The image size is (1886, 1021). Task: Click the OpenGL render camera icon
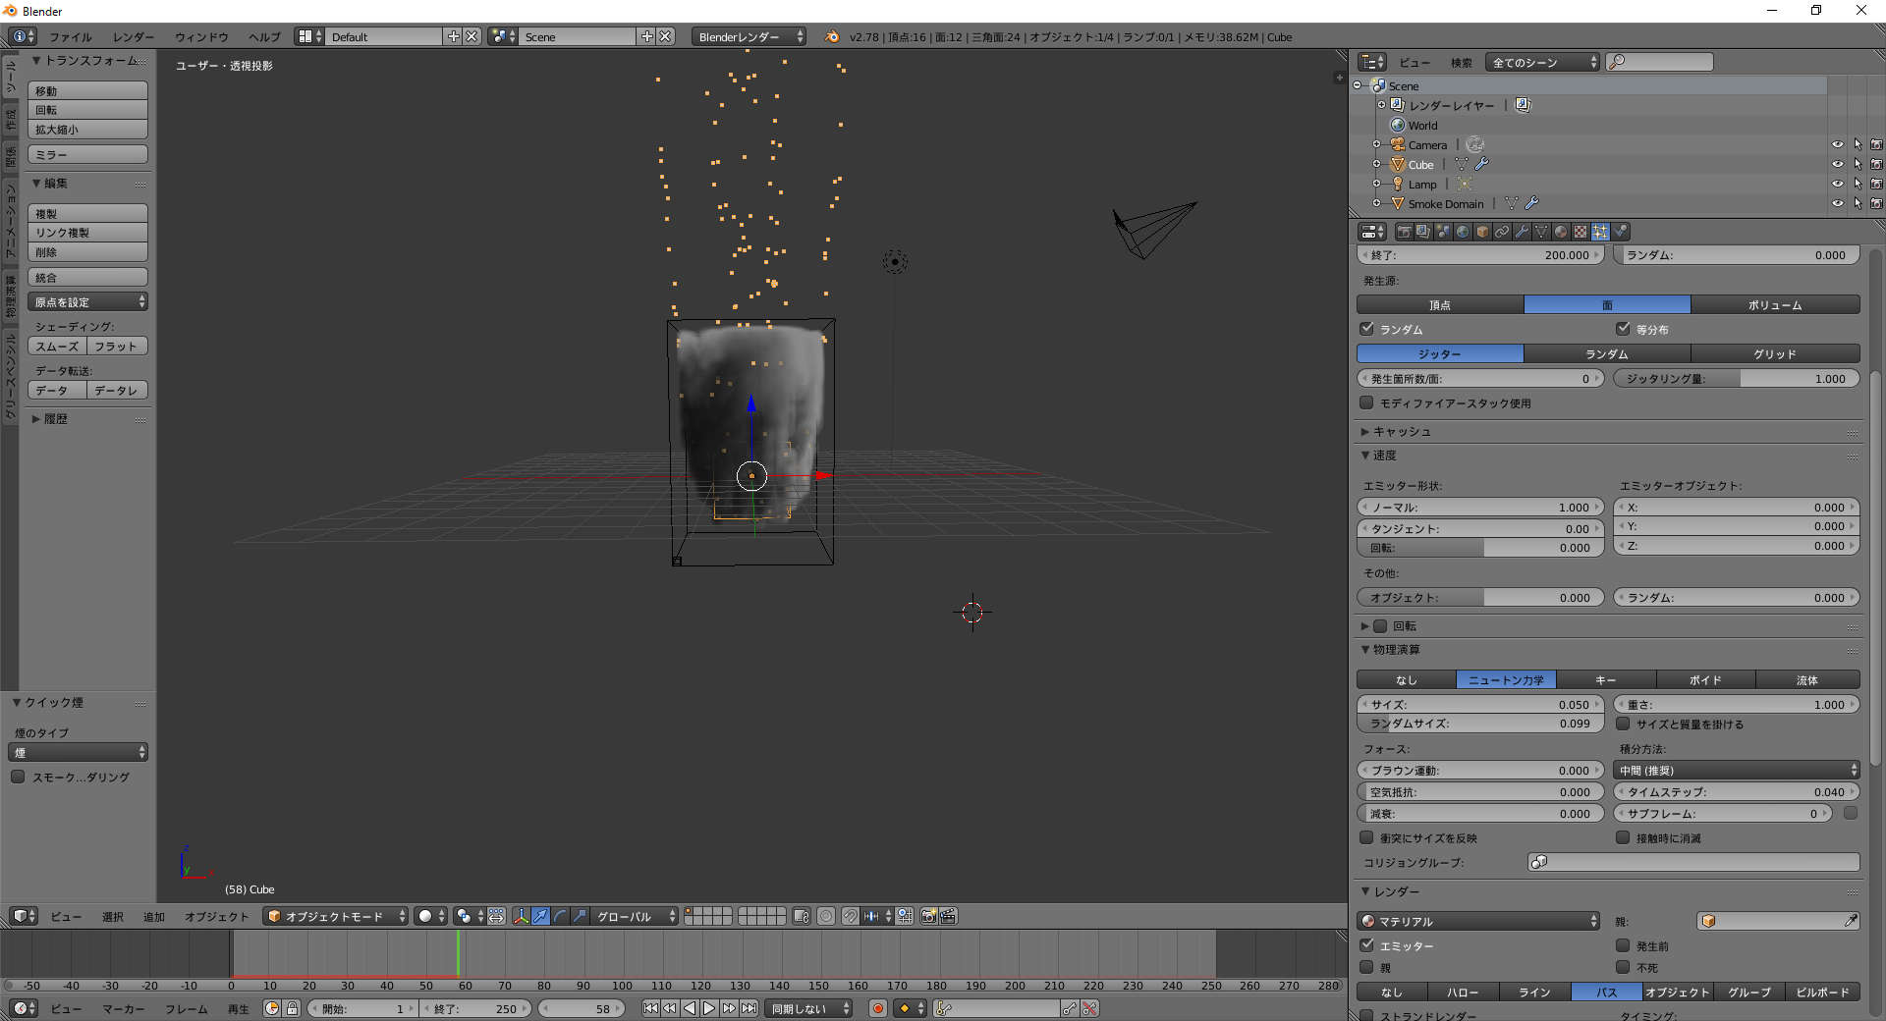(x=928, y=916)
